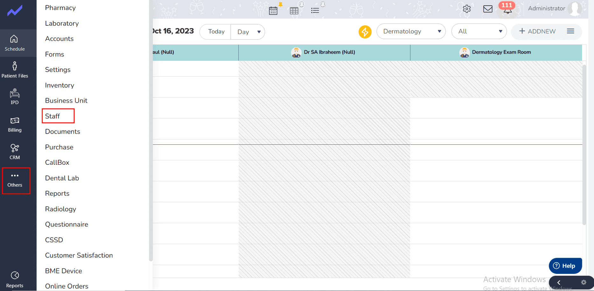Switch to calendar view icon

[273, 10]
